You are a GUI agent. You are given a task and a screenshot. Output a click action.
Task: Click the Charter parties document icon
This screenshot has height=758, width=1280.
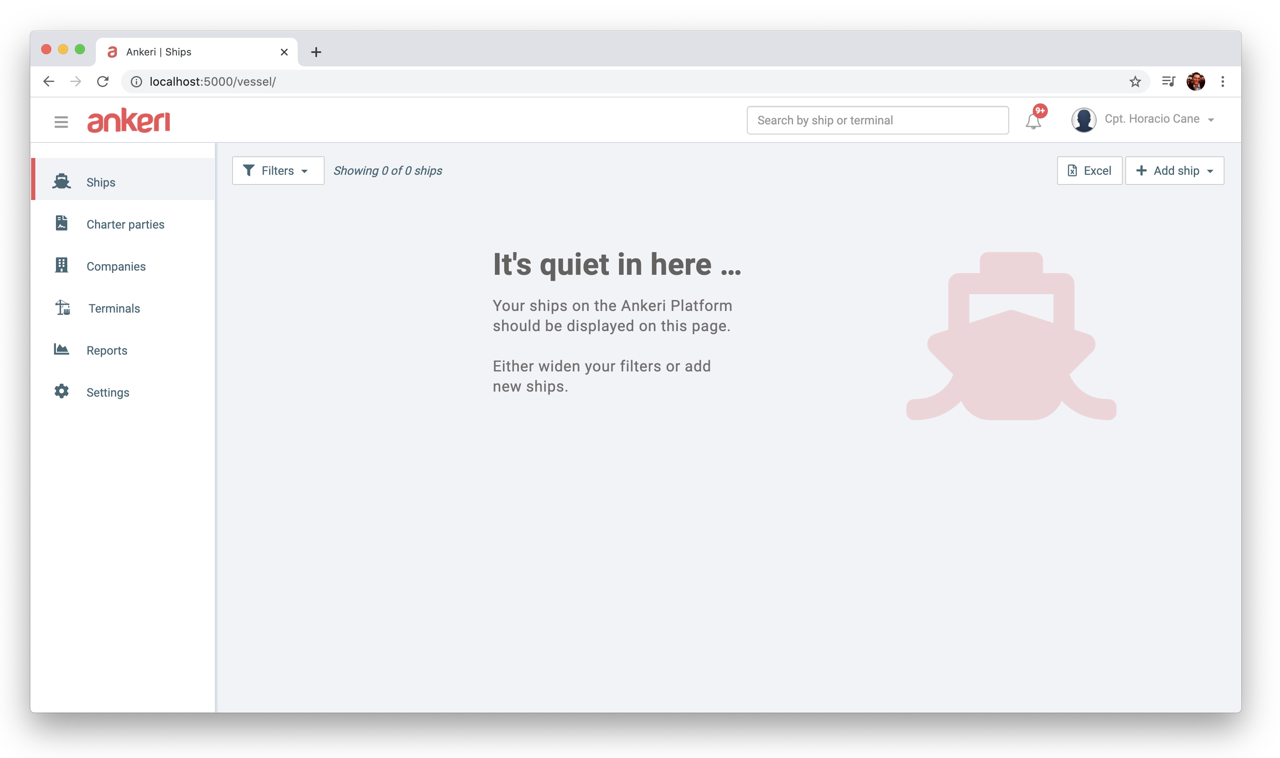click(61, 223)
